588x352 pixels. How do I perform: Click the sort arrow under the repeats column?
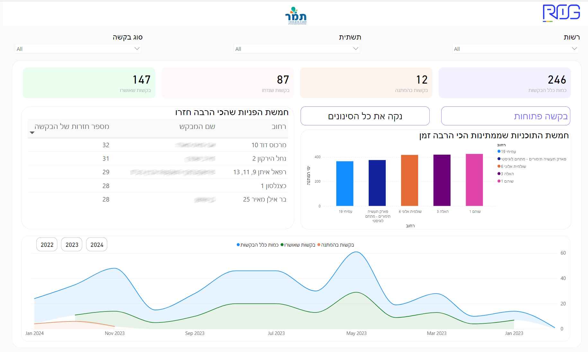(32, 133)
